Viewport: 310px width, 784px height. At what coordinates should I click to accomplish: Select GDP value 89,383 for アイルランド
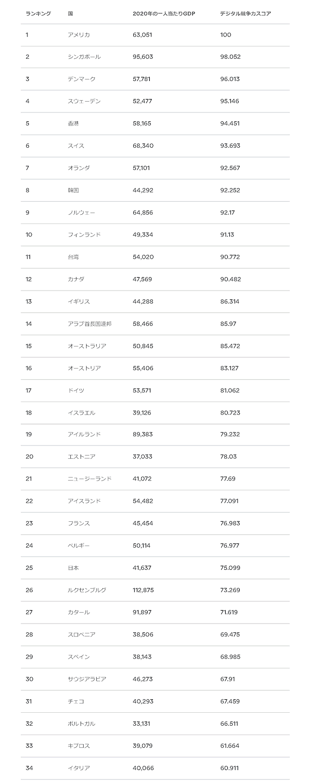tap(143, 434)
